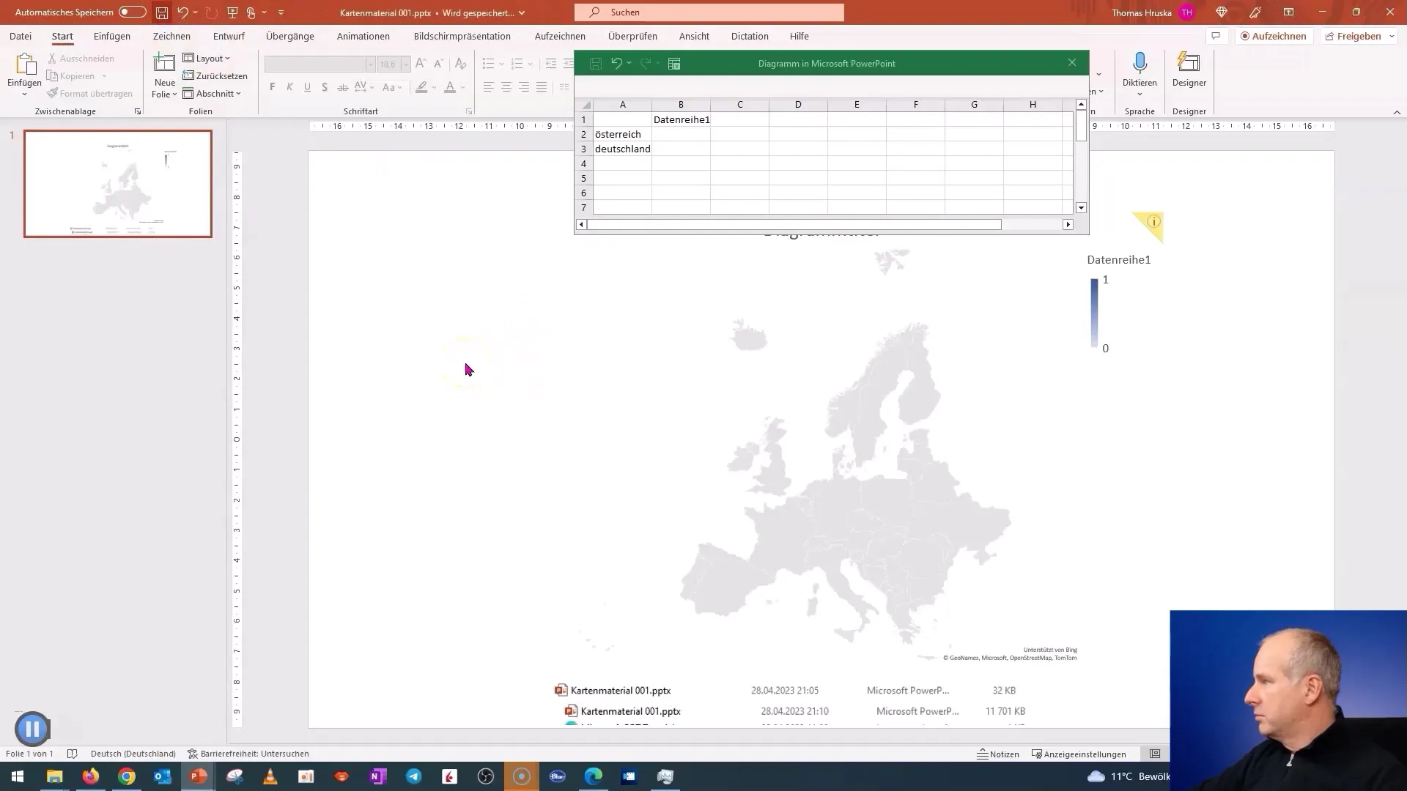Click the Zurücksetzen button
1407x791 pixels.
(215, 75)
